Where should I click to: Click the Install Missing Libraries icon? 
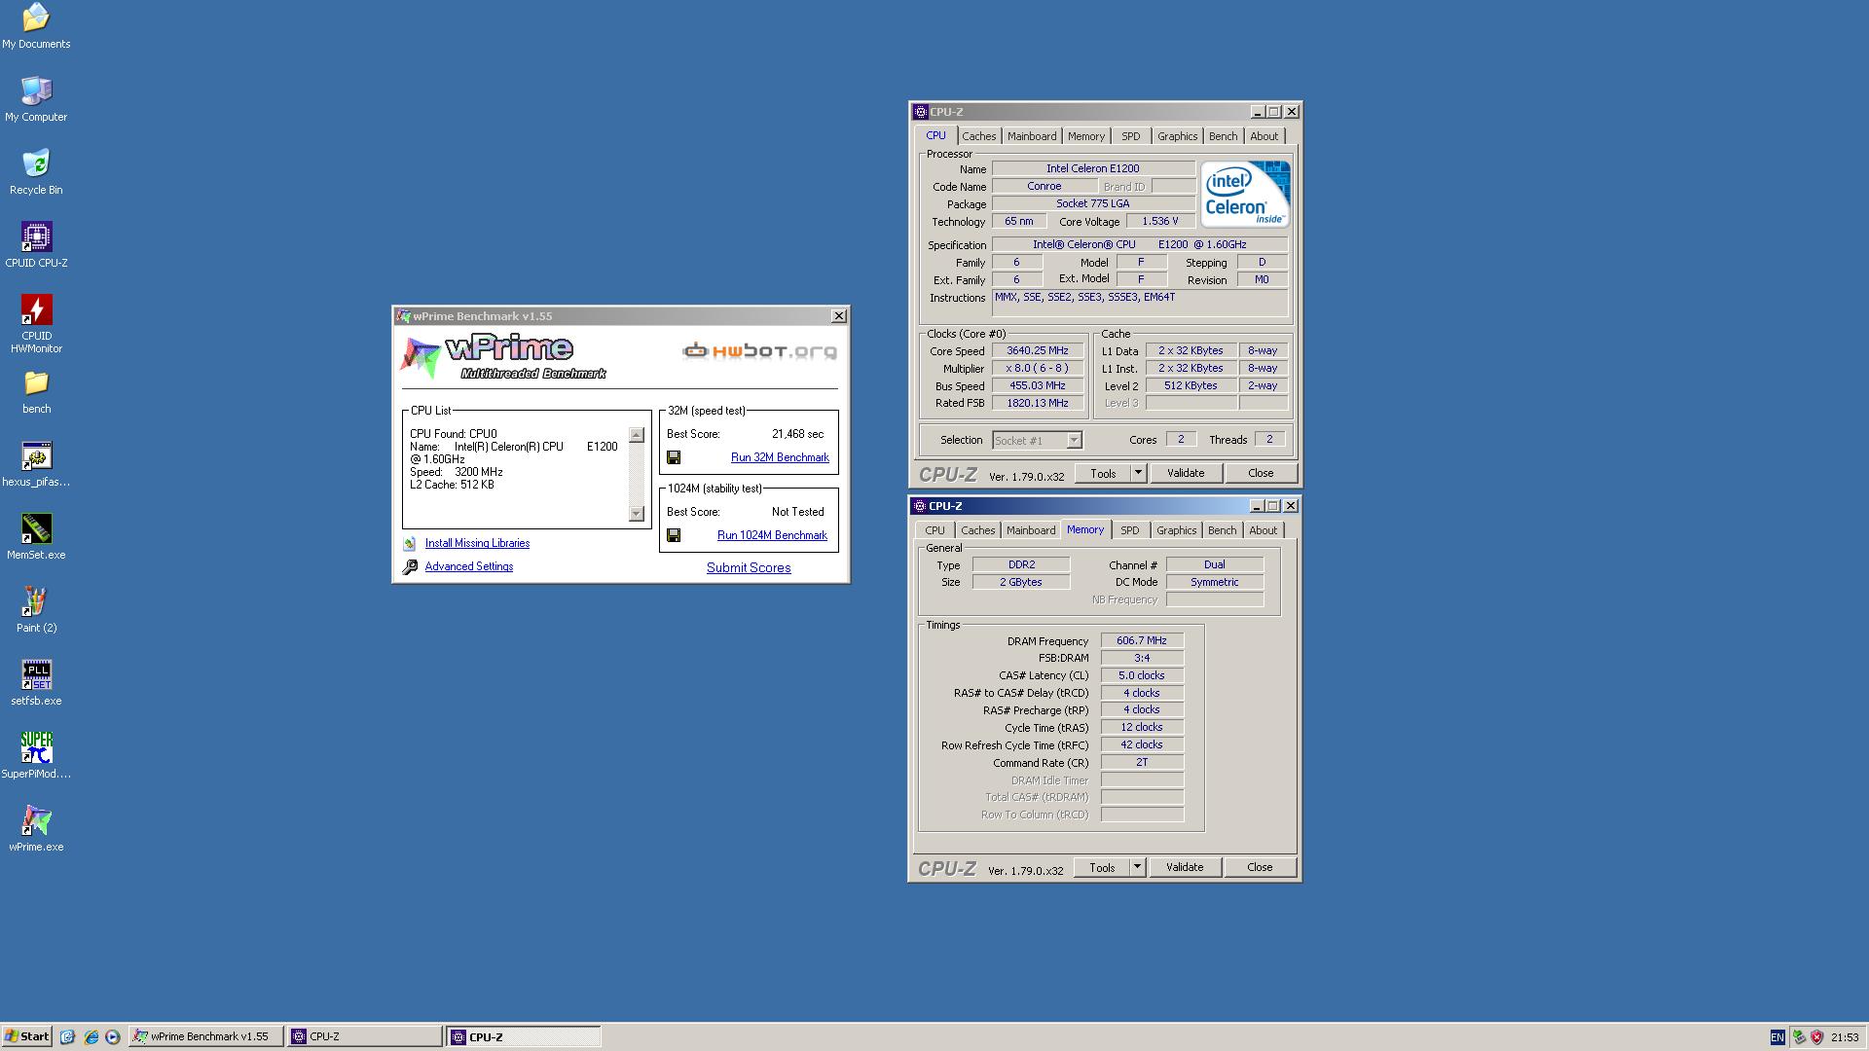point(410,543)
